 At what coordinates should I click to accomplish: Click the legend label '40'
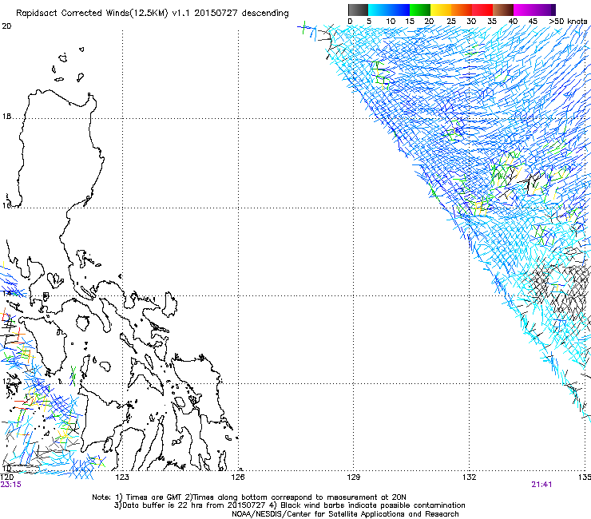[x=513, y=22]
